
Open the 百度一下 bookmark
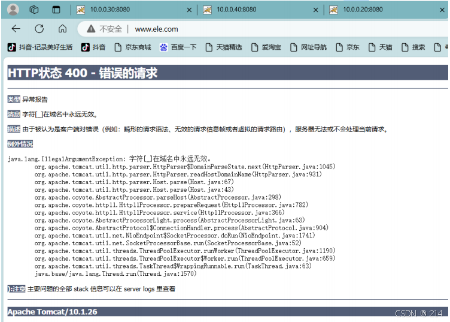[178, 47]
